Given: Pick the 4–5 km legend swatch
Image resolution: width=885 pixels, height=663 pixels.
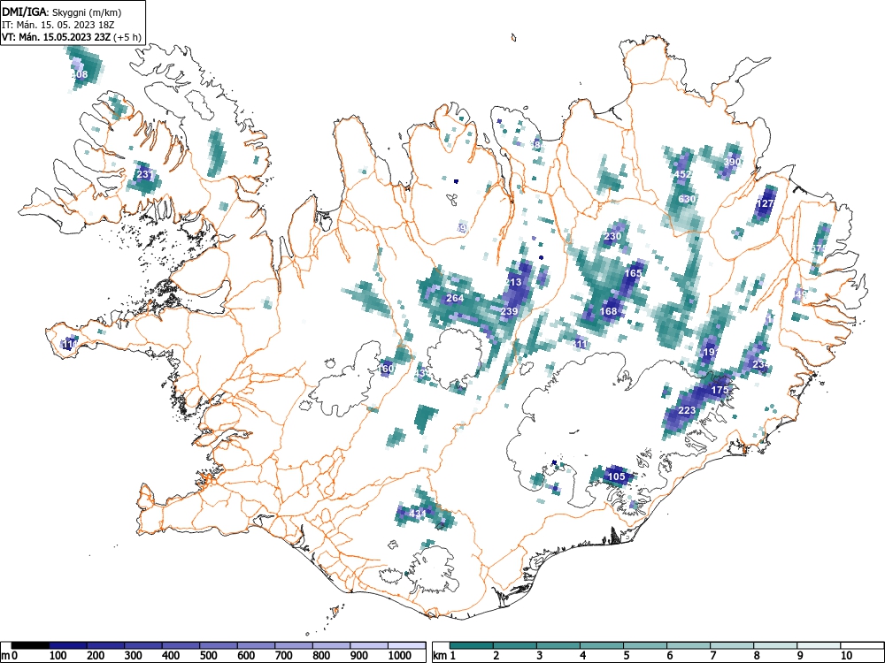Looking at the screenshot, I should [602, 645].
